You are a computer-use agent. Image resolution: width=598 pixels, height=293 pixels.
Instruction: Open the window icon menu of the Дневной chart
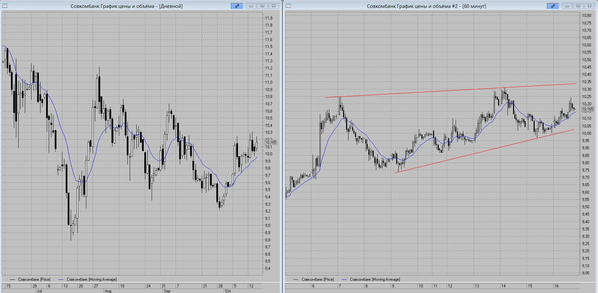point(5,6)
